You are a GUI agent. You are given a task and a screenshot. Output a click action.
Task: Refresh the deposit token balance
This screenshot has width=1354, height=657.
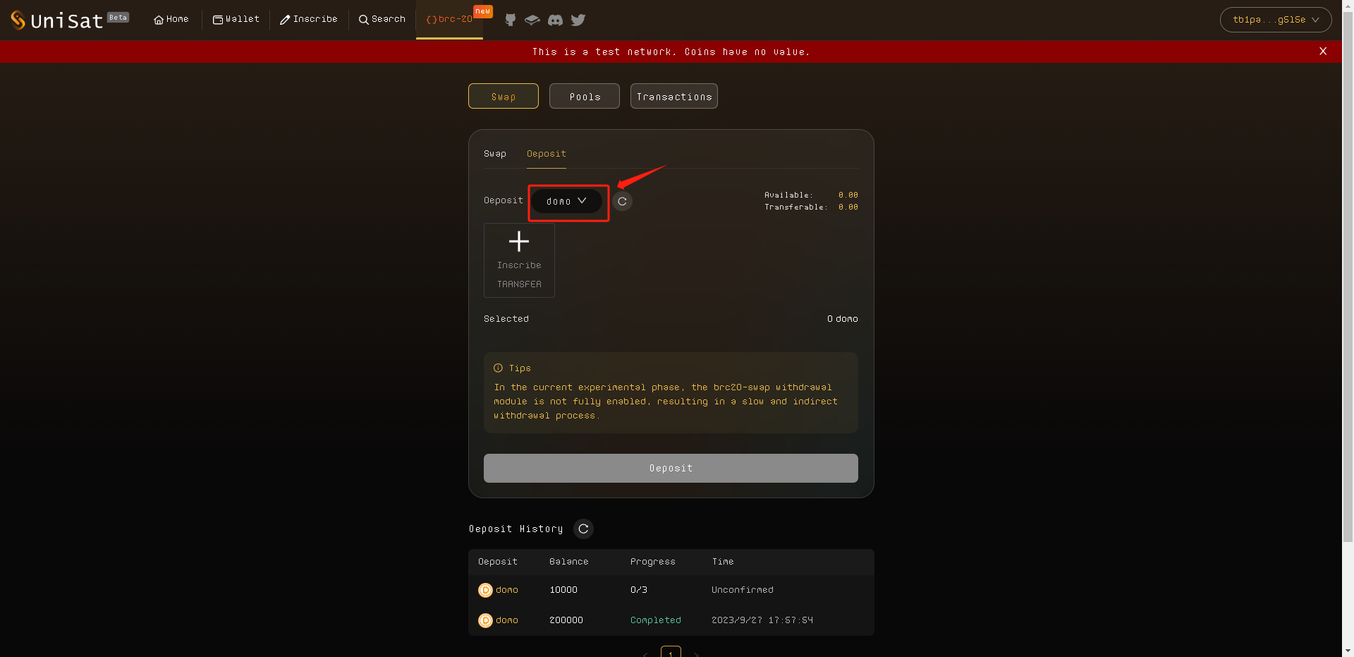[x=622, y=201]
